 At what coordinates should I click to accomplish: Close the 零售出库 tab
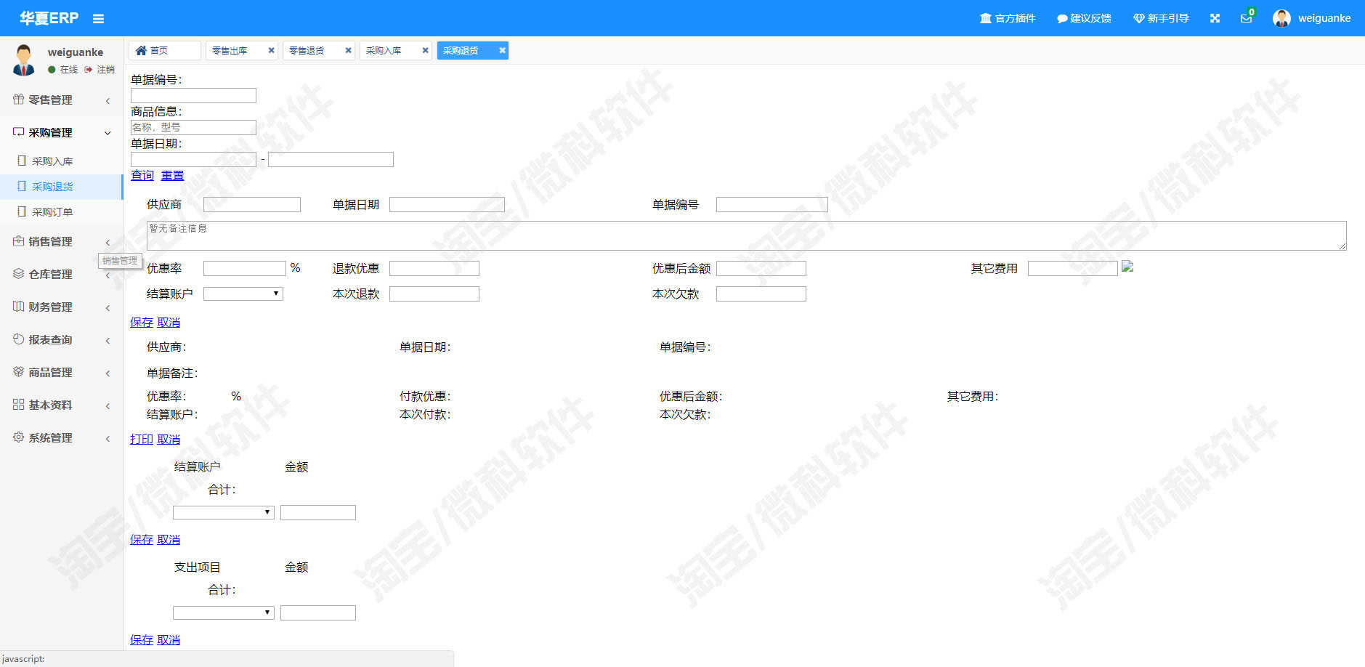pyautogui.click(x=271, y=50)
